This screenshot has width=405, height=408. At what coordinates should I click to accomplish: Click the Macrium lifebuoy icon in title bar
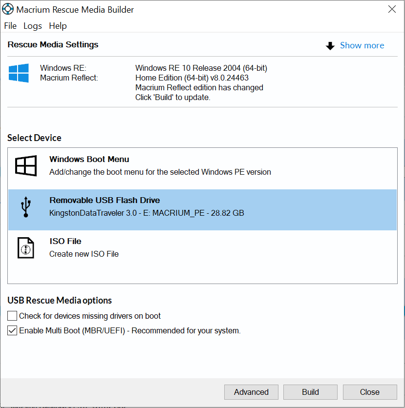pyautogui.click(x=8, y=10)
